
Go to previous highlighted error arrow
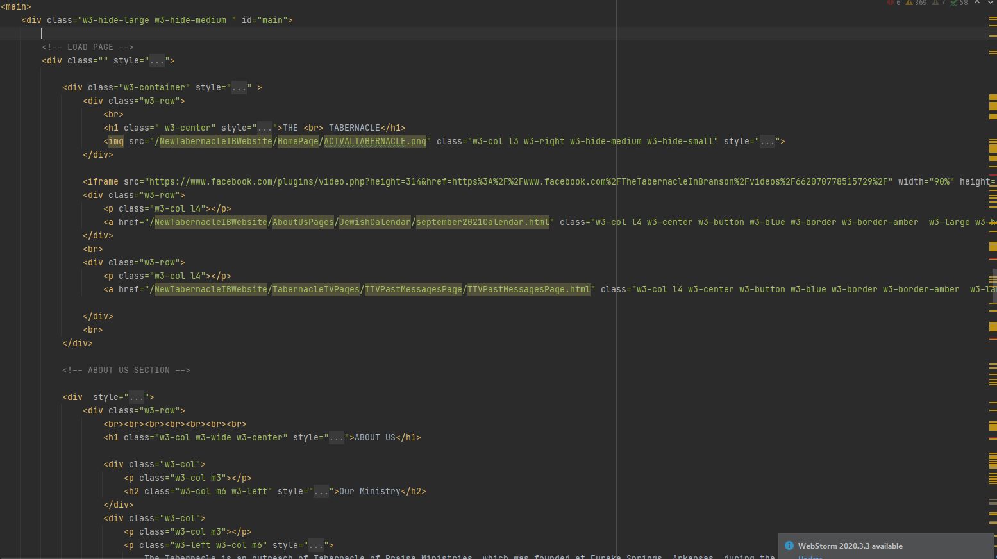[977, 3]
